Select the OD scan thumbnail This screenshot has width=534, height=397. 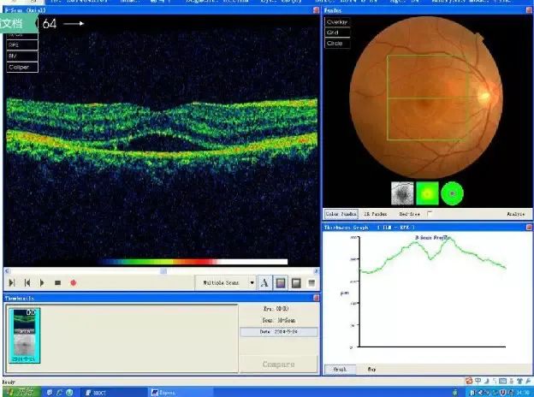click(x=25, y=335)
